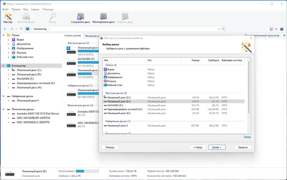The image size is (287, 180).
Task: Click the 149 ГБ Локальный диск Windows icon
Action: pos(71,50)
